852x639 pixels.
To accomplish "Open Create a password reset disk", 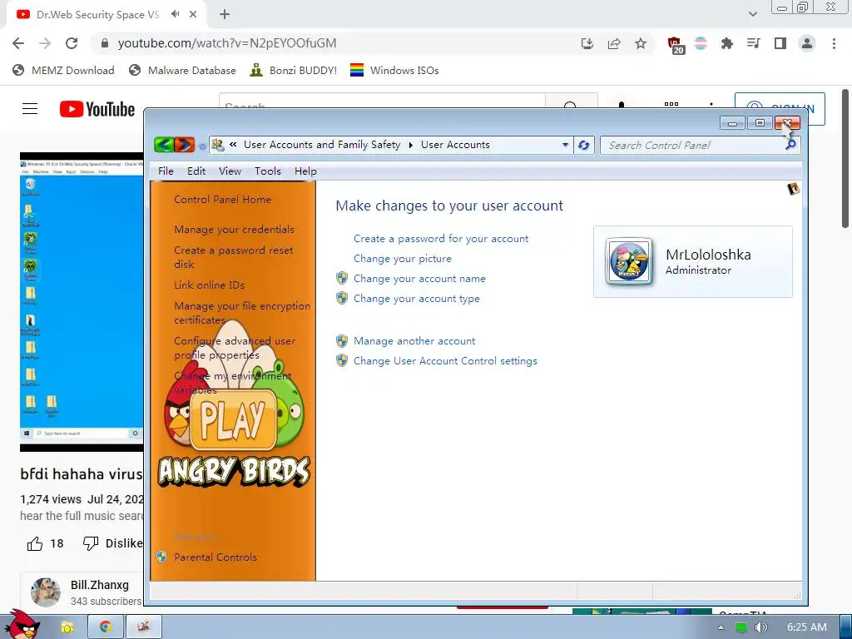I will (234, 257).
